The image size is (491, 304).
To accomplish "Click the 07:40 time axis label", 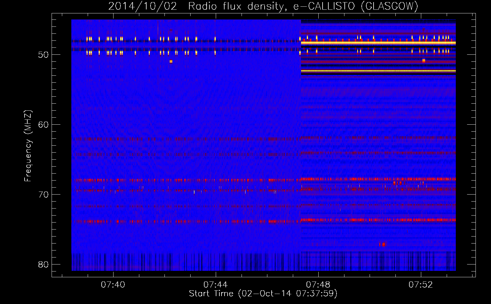I will 113,285.
